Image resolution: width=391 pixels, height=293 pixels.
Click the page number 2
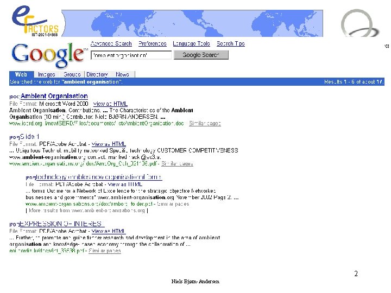coord(356,273)
